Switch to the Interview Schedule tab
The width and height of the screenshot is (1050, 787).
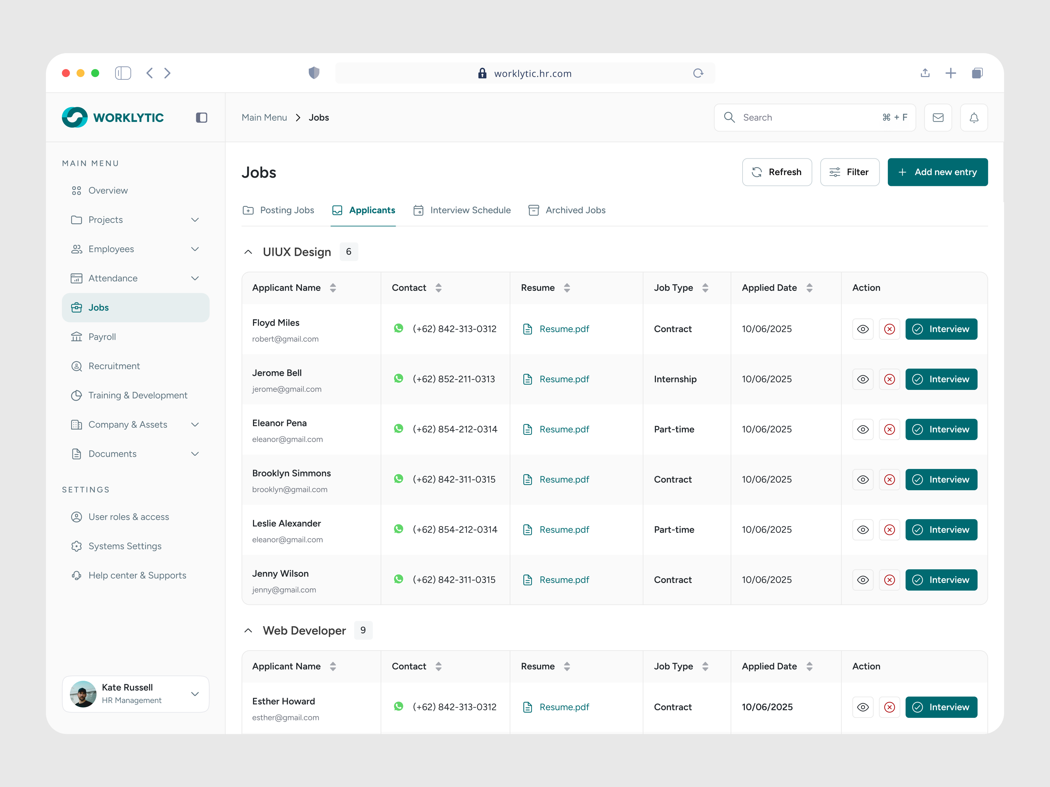point(470,210)
